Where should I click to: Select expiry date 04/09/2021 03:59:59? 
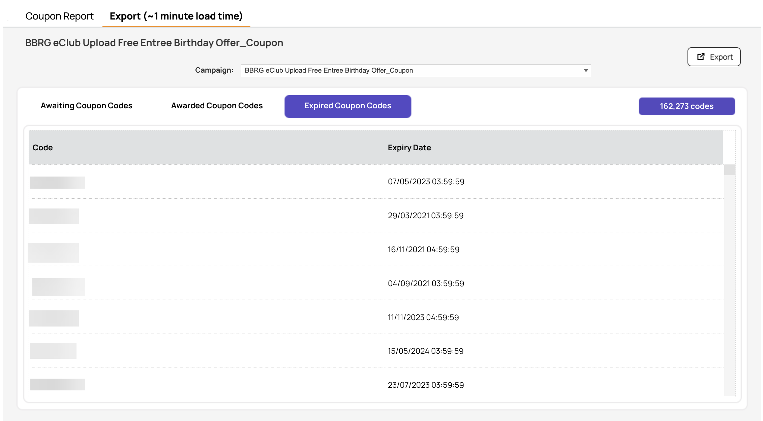(426, 283)
